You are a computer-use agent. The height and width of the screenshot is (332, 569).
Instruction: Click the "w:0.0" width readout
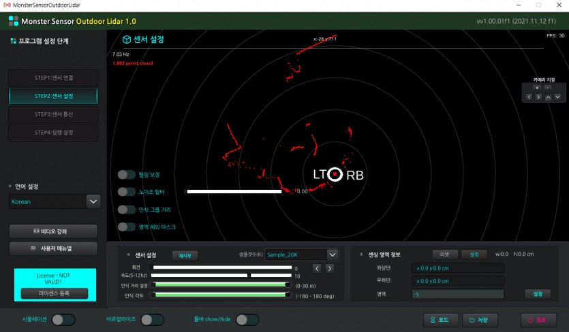coord(502,254)
